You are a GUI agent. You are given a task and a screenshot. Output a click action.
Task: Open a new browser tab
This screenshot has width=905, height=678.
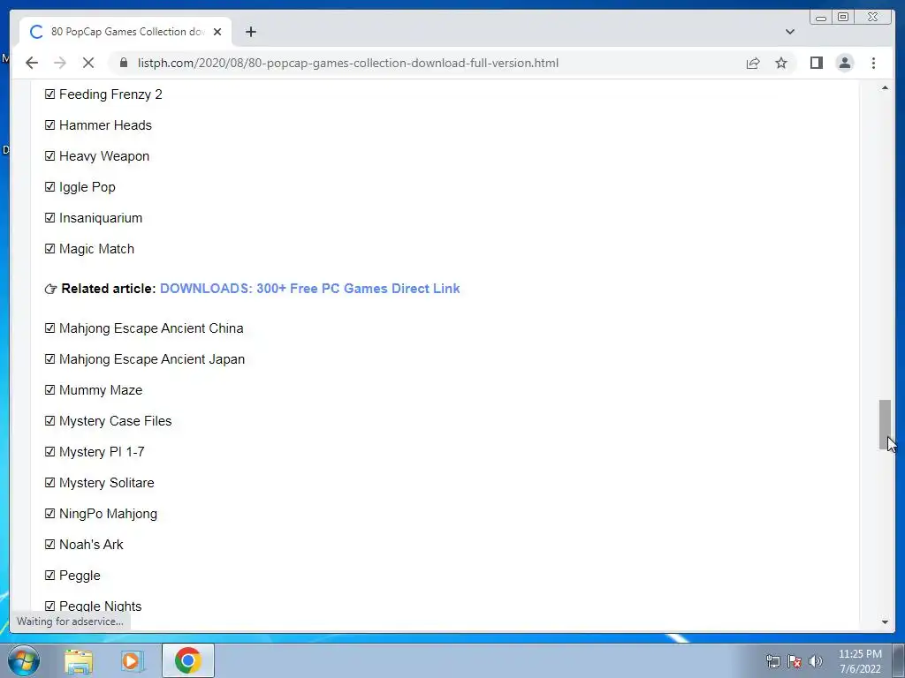(250, 32)
